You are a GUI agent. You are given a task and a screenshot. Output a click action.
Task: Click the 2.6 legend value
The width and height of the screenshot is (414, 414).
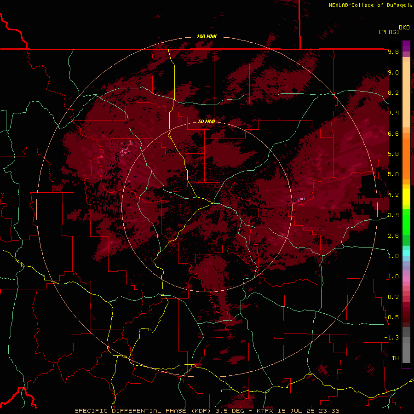(393, 236)
